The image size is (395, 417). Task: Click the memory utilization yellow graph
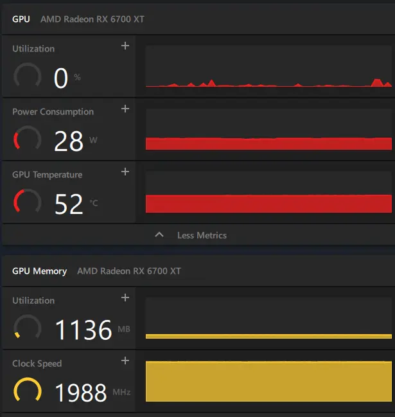coord(268,318)
